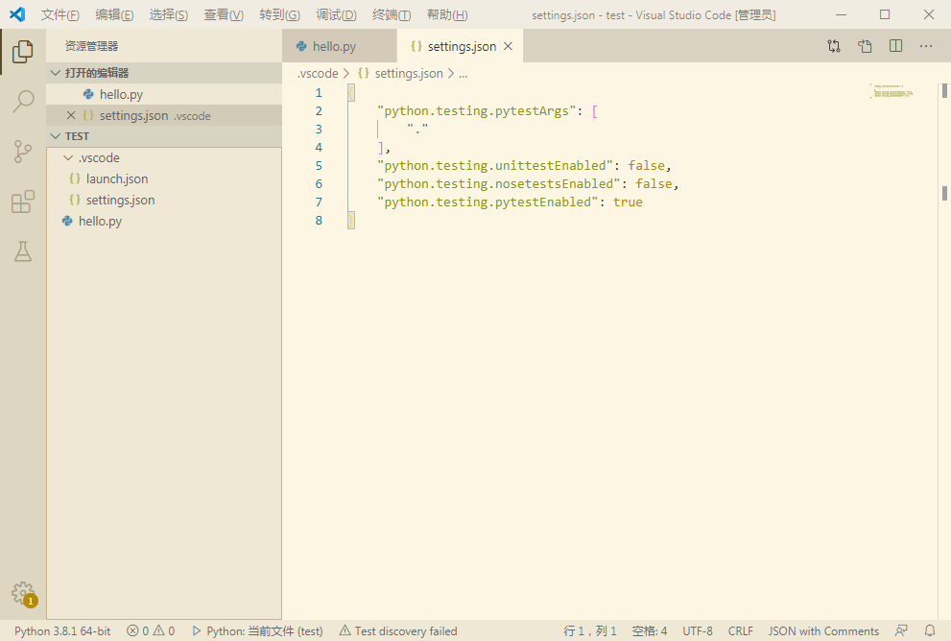Open the 编辑(E) menu
The width and height of the screenshot is (951, 641).
coord(114,14)
